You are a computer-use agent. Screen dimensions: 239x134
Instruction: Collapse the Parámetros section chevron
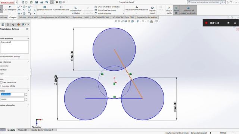click(28, 91)
